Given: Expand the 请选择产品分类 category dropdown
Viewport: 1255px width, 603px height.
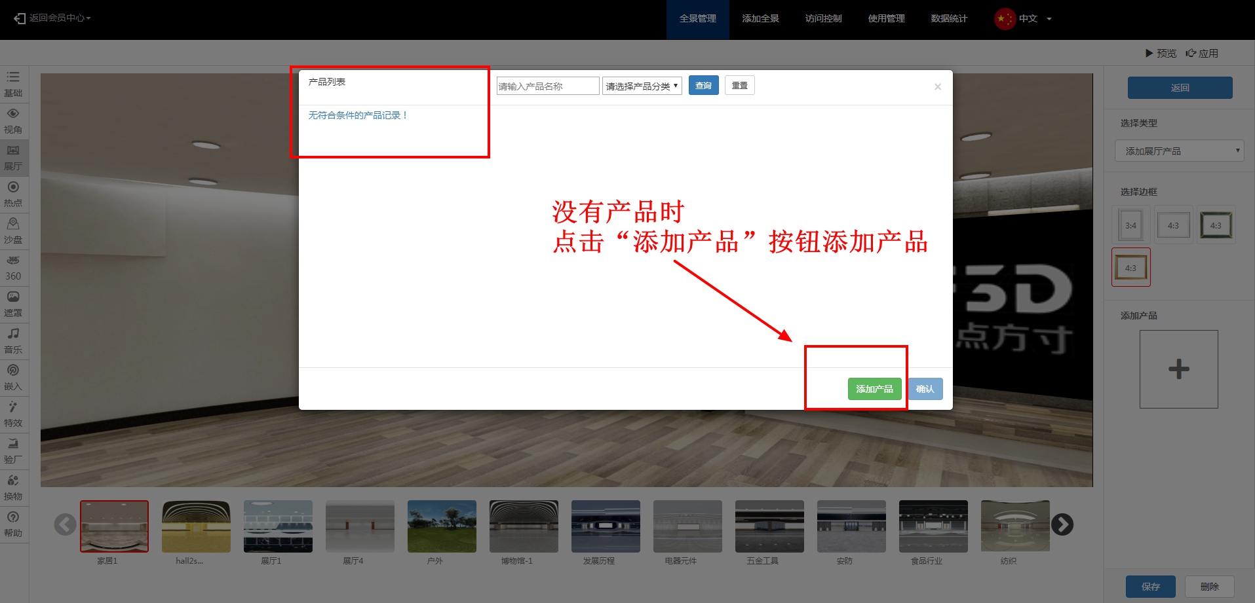Looking at the screenshot, I should 642,86.
